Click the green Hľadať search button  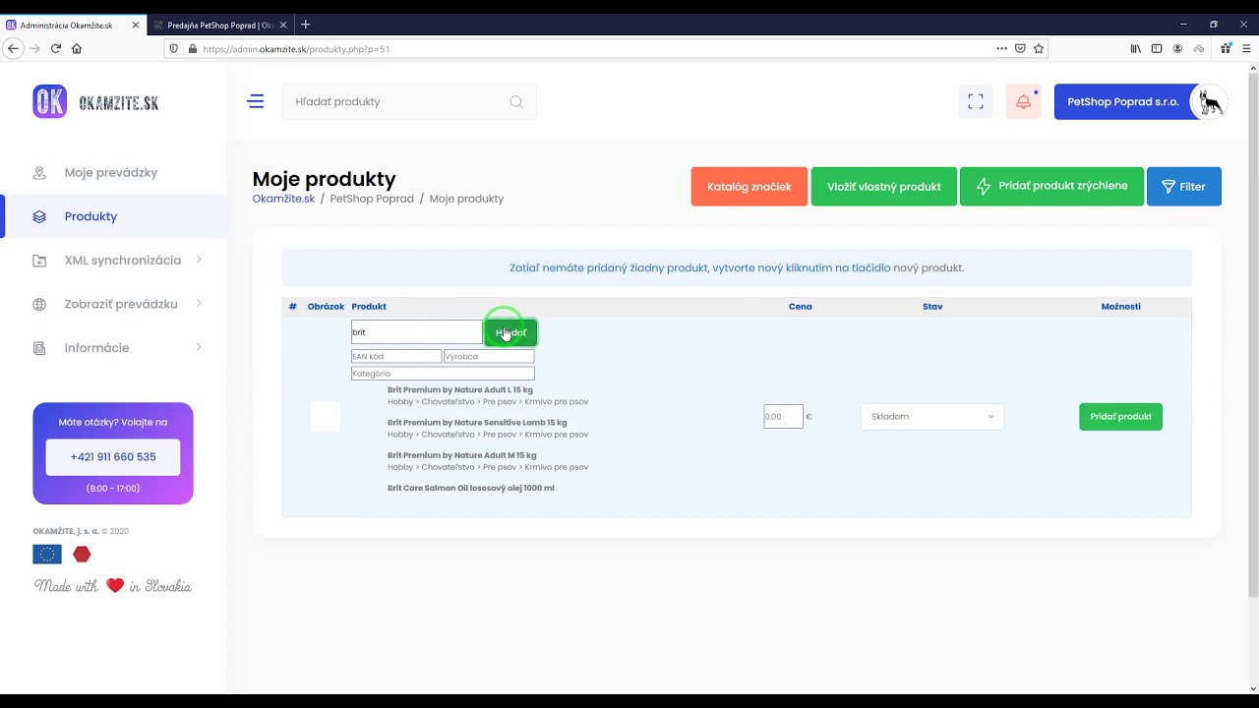tap(510, 332)
